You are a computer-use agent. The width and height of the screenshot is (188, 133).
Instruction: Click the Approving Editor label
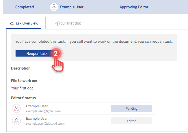point(134,7)
